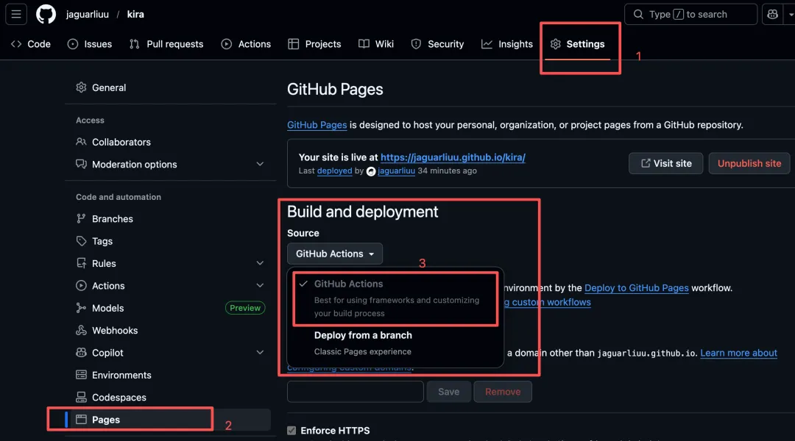The height and width of the screenshot is (441, 795).
Task: Select GitHub Actions source option
Action: (395, 298)
